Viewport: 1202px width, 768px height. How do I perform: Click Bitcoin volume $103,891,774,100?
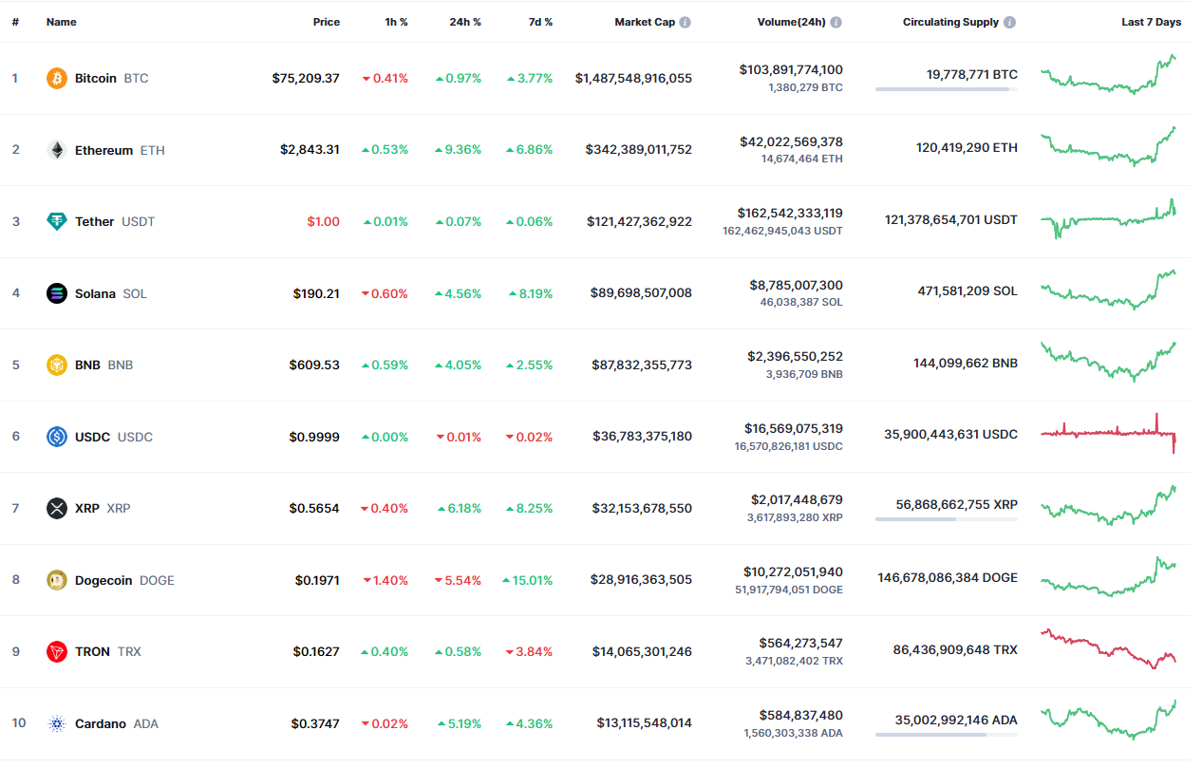tap(791, 69)
